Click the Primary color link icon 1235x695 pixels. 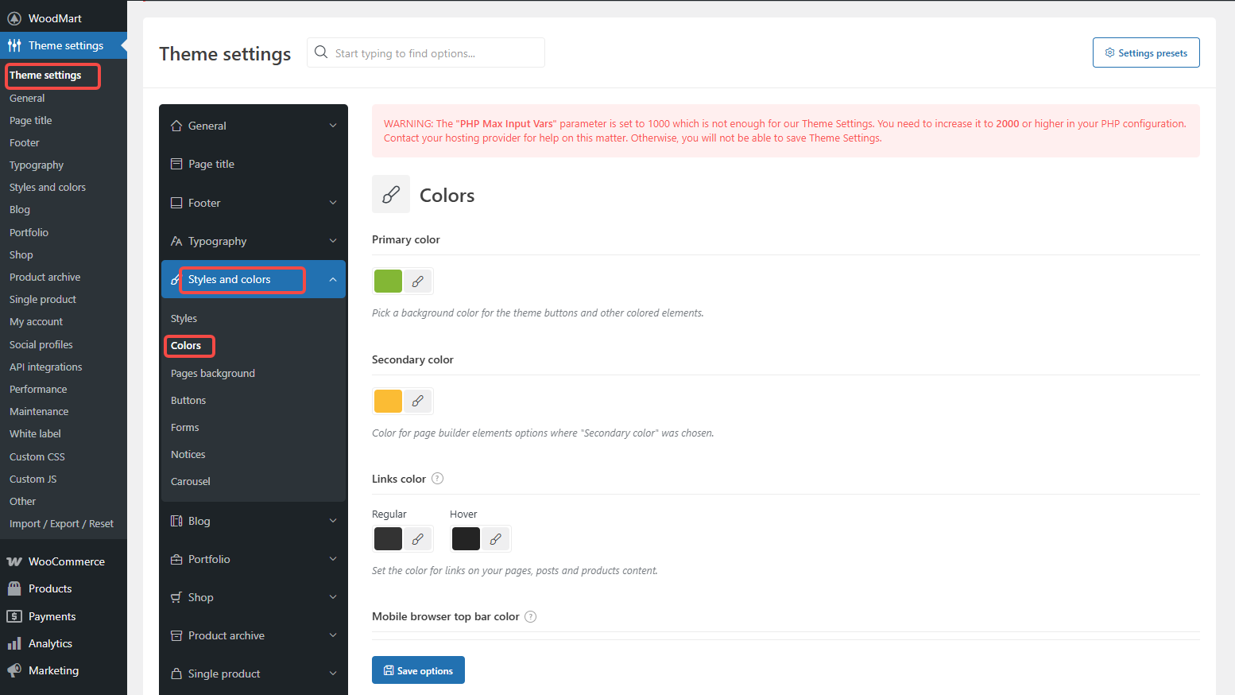click(417, 281)
